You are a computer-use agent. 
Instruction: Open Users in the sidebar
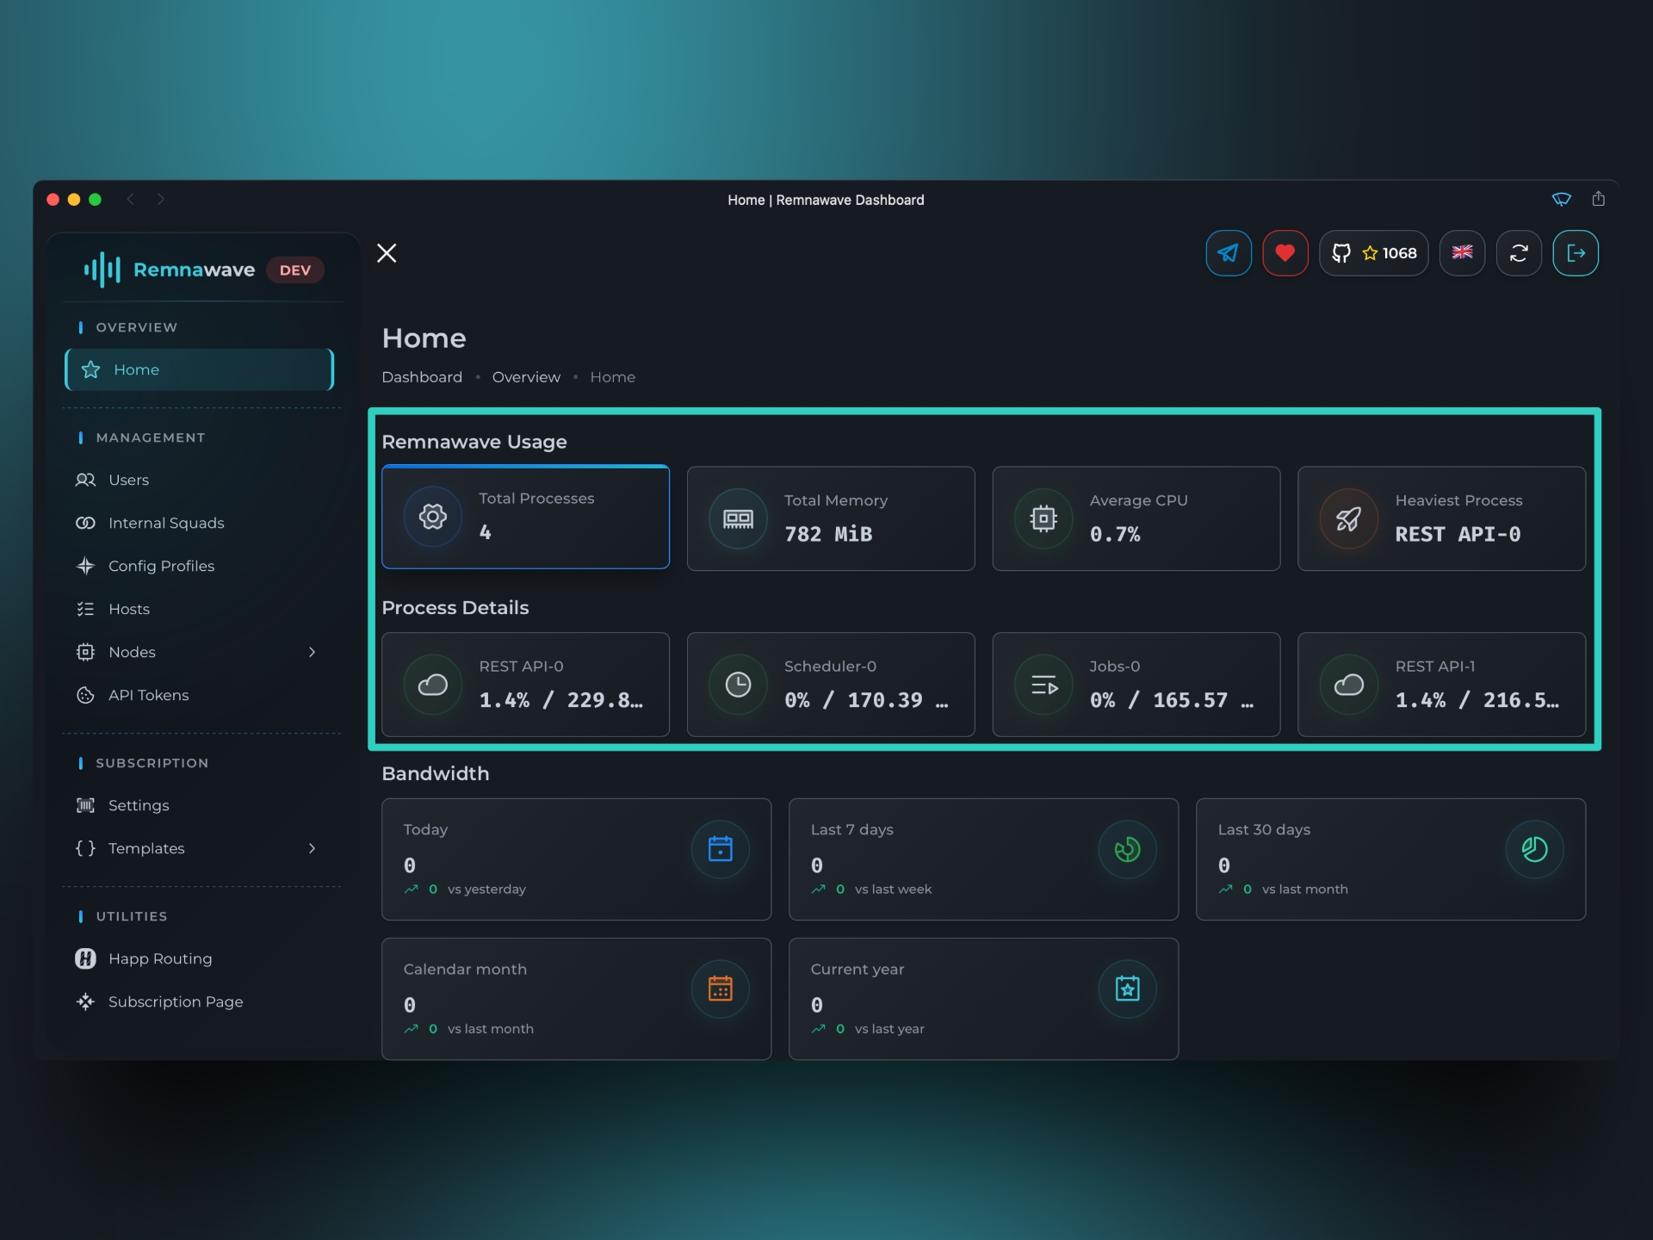coord(128,480)
